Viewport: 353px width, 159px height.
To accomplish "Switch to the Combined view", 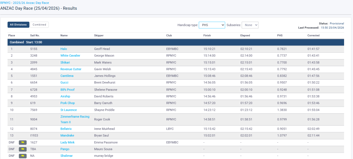I will 39,25.
